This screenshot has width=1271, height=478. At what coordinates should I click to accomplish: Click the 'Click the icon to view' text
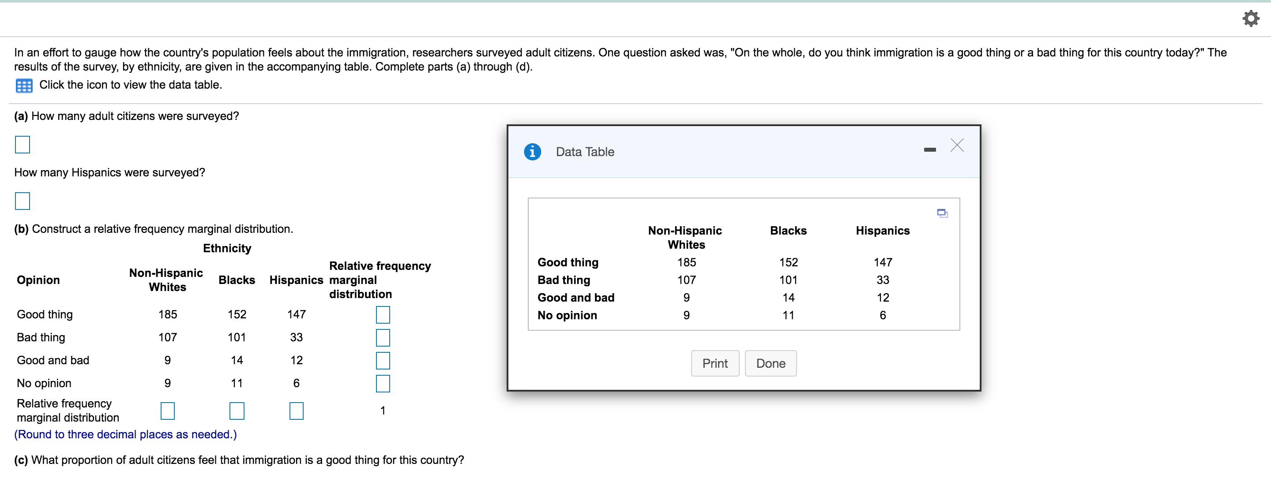[x=130, y=85]
